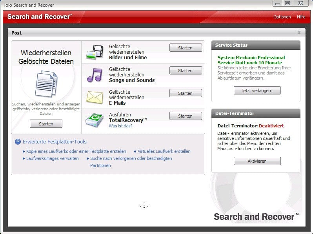Start the TotalRecovery process
This screenshot has height=234, width=313.
186,116
